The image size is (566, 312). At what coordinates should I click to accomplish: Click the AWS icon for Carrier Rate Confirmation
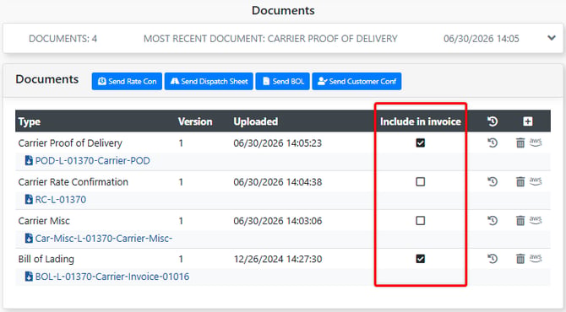(536, 180)
